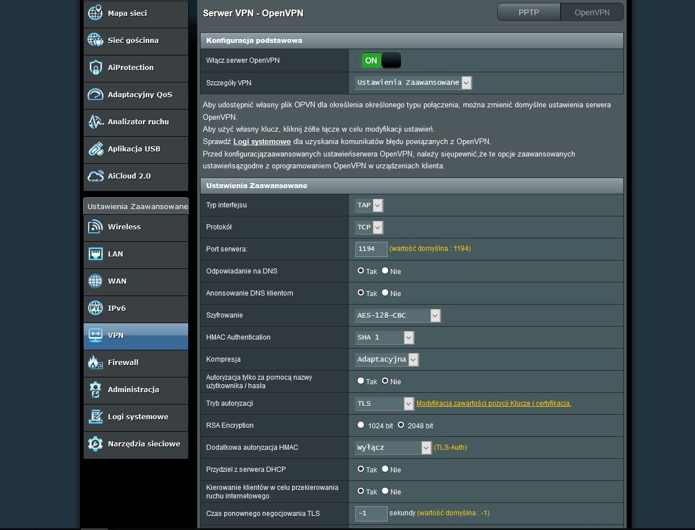Select Nie for Przydziel z serwera DHCP
Screen dimensions: 695x530
click(385, 469)
